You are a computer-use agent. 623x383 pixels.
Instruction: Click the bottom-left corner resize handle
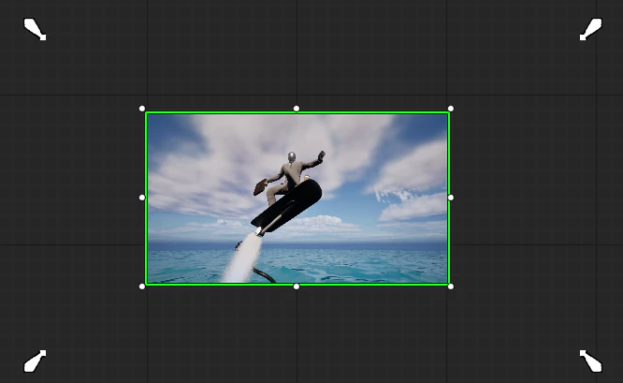click(x=142, y=287)
